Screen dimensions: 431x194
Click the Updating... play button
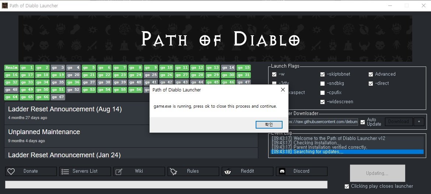pyautogui.click(x=377, y=173)
